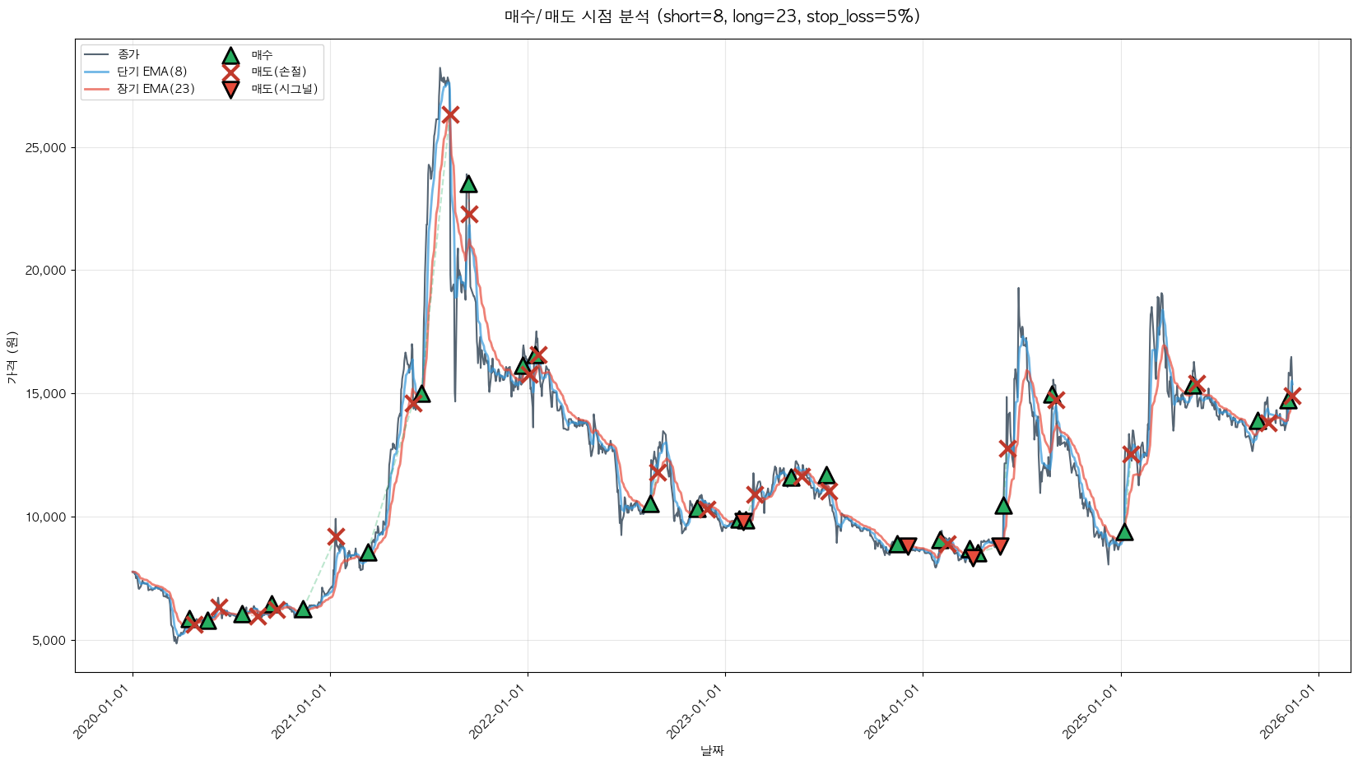Click the red line swatch for 장기 EMA
Screen dimensions: 1358x765
coord(97,89)
